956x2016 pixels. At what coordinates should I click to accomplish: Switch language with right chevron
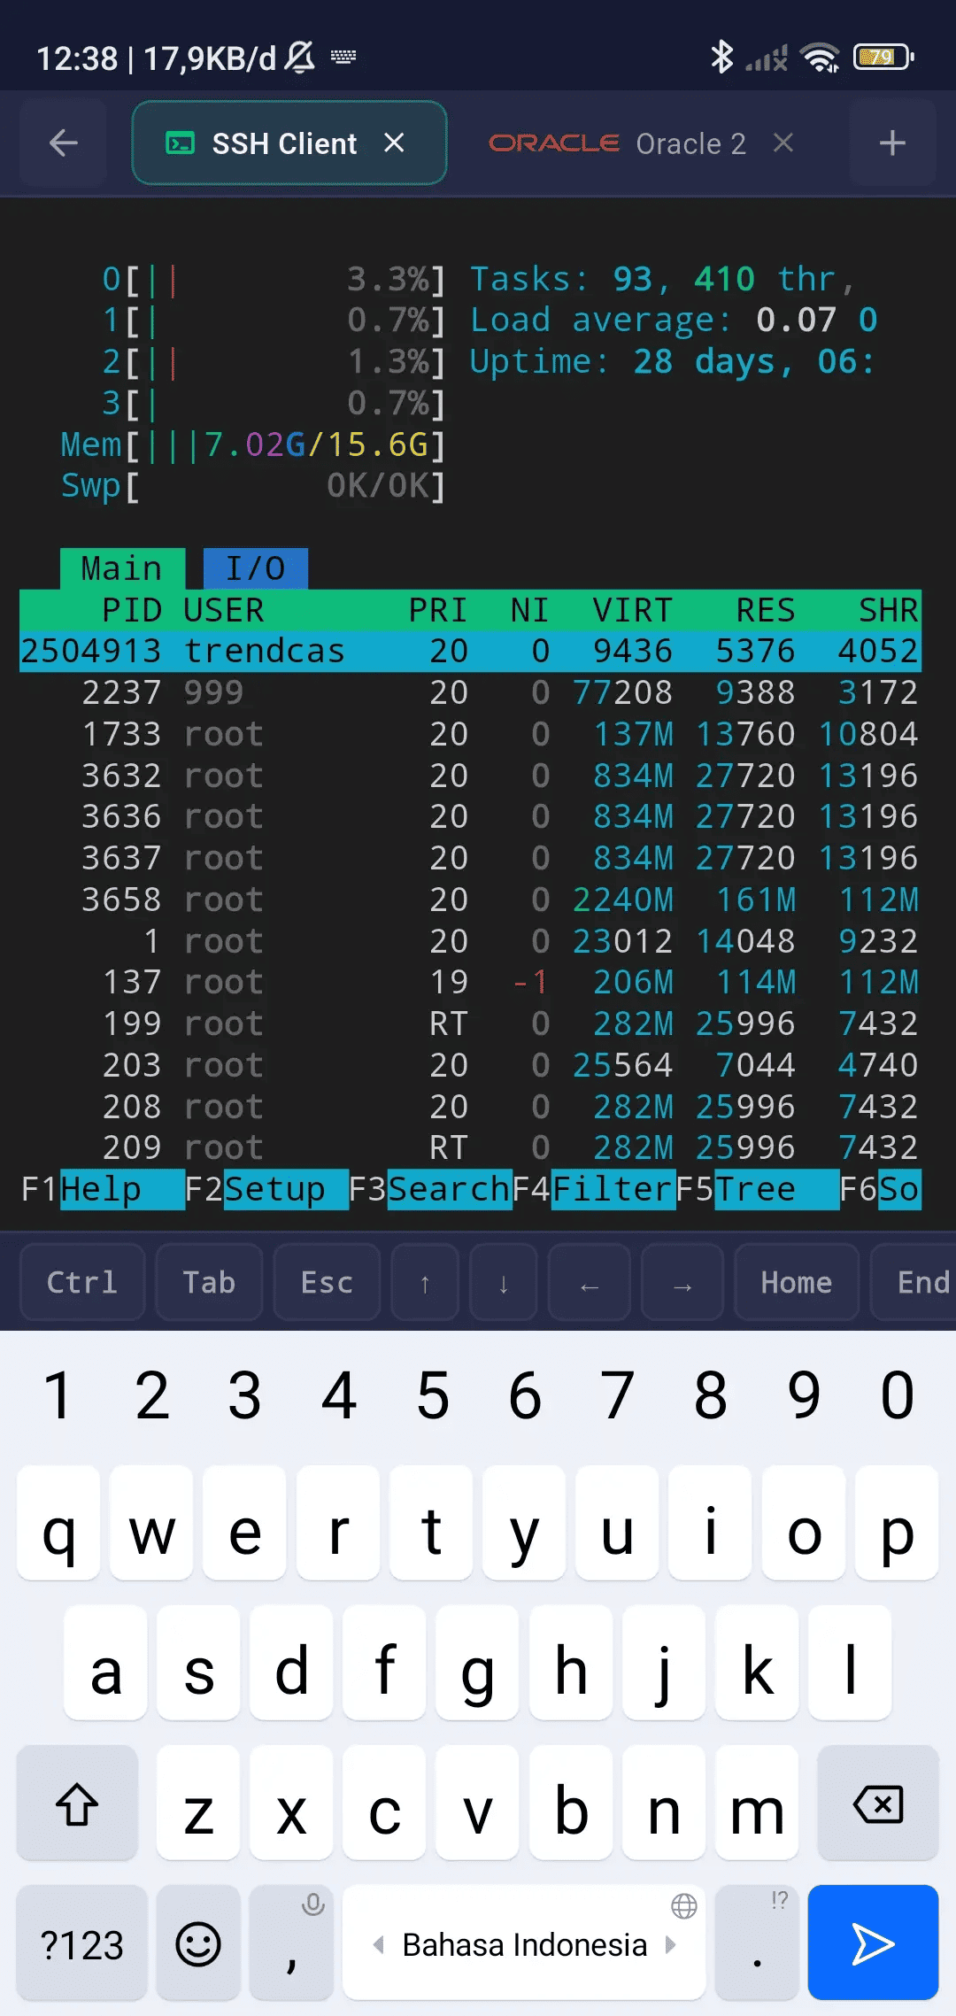(670, 1944)
